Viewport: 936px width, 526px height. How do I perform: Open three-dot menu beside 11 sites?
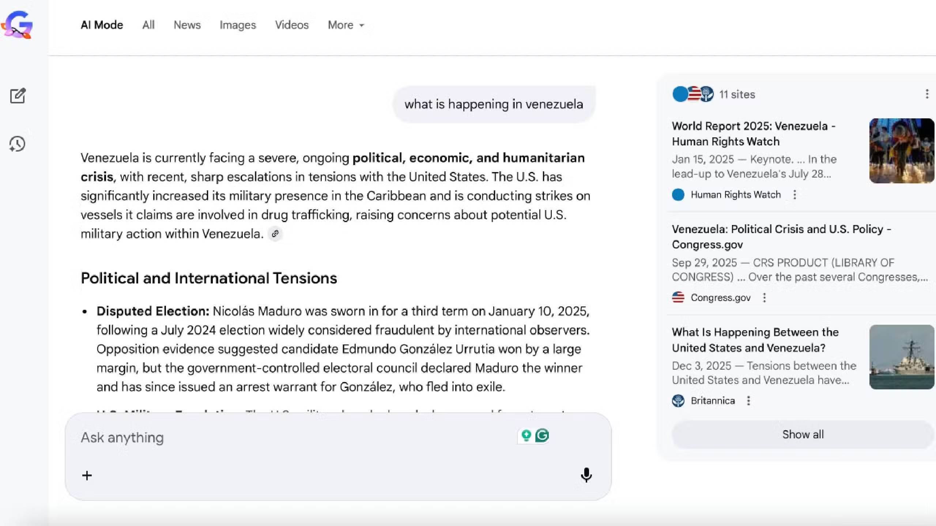(927, 94)
